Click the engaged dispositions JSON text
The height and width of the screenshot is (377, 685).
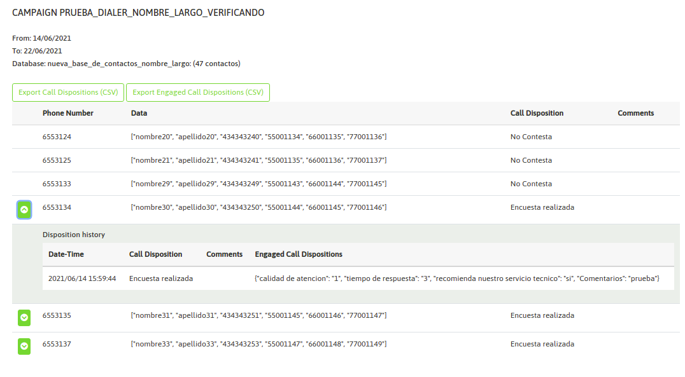pyautogui.click(x=457, y=278)
